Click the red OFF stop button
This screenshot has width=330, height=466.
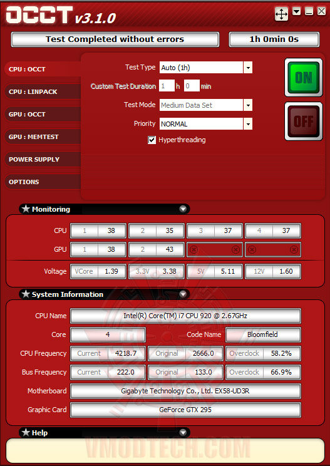(304, 122)
